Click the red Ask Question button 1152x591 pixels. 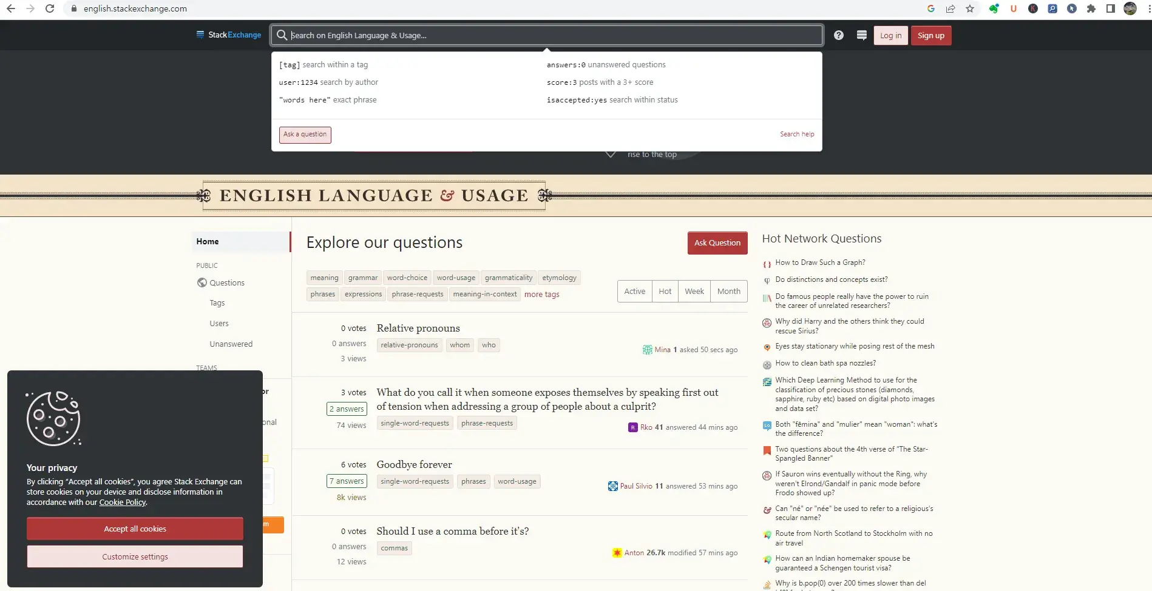pos(717,243)
